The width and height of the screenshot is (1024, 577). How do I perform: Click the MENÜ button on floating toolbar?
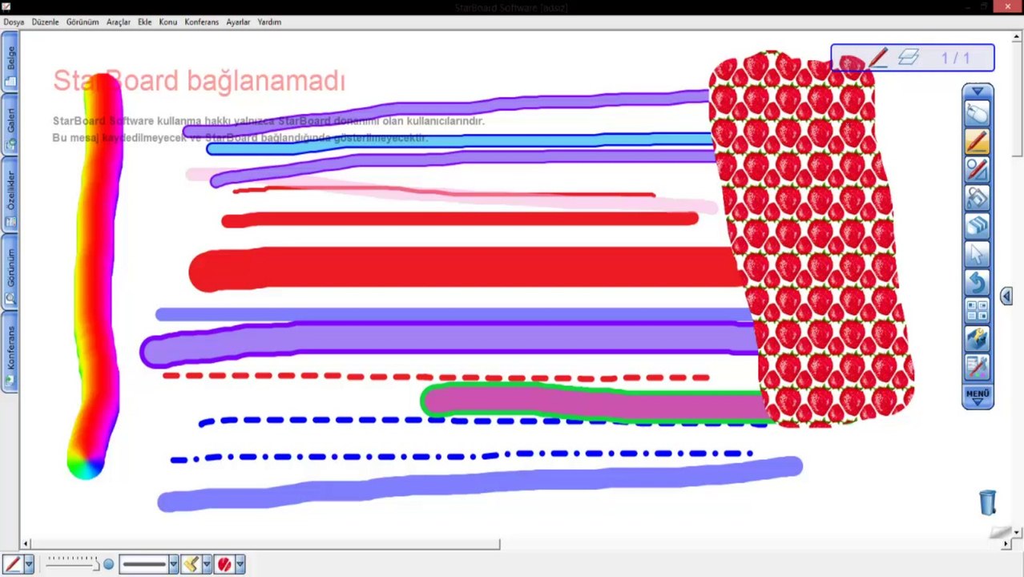[x=978, y=396]
